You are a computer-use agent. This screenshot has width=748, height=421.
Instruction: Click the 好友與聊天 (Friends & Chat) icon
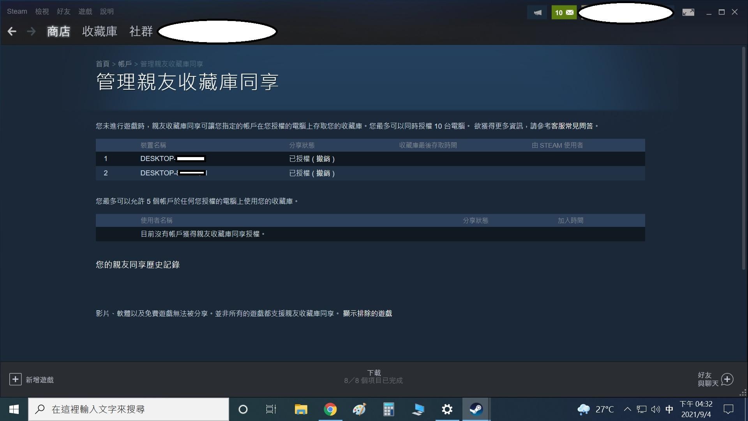pos(727,379)
